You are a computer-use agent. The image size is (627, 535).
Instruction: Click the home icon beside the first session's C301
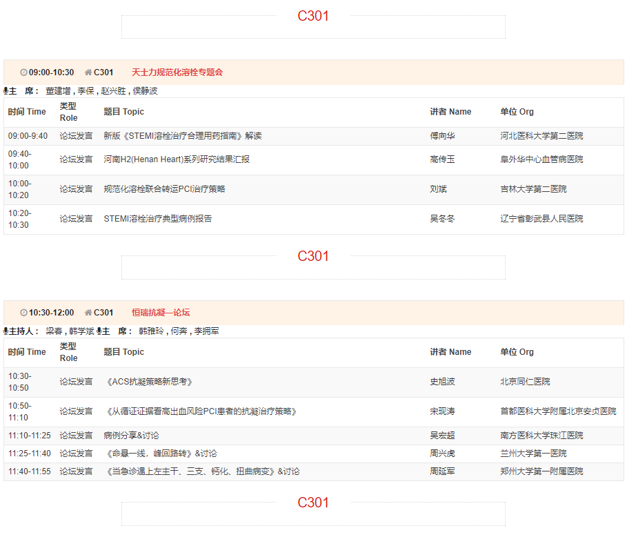(x=88, y=72)
